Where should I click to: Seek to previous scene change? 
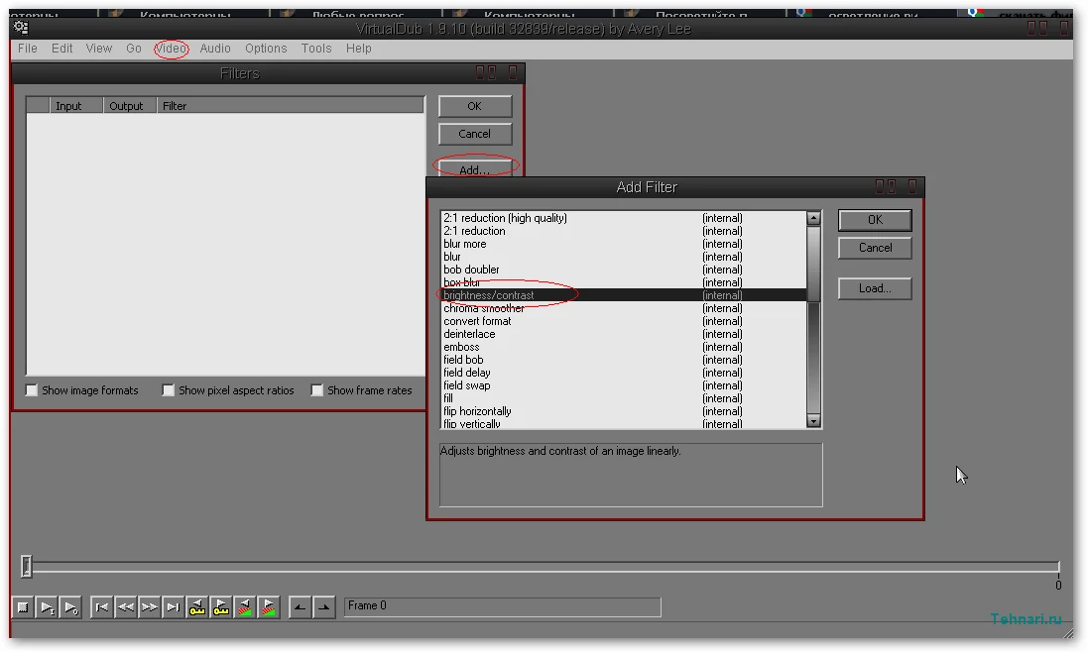[245, 607]
